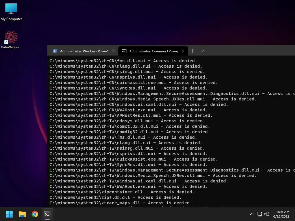
Task: Click the zh-TW\WWAHost.exe.mui line
Action: (128, 186)
